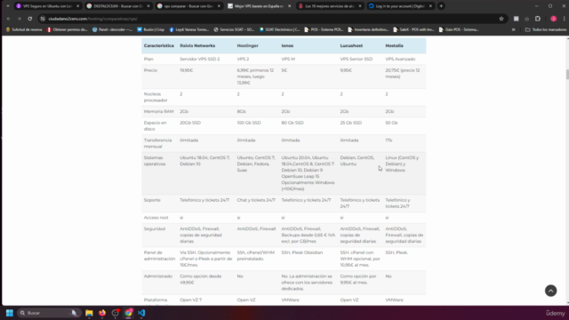This screenshot has width=569, height=320.
Task: Switch to the 'Log in to your account' tab
Action: pyautogui.click(x=400, y=6)
